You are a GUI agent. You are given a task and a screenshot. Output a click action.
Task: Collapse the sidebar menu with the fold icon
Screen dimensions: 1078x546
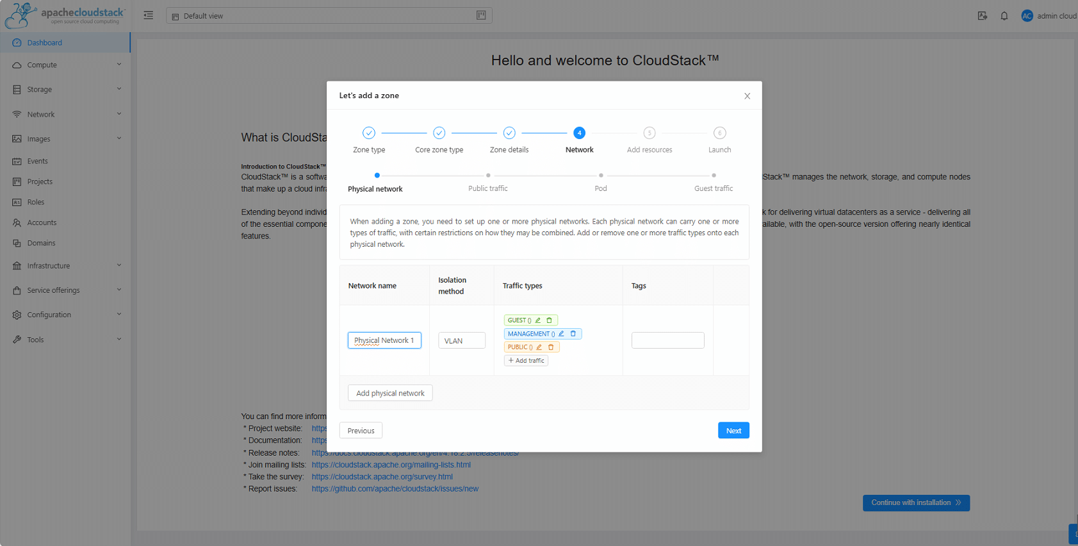point(149,15)
